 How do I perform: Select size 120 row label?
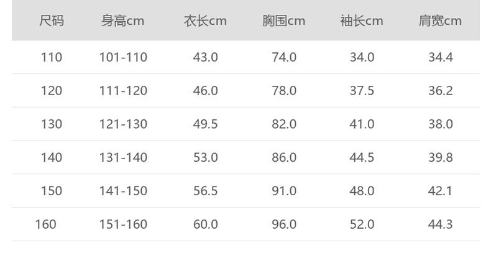click(52, 91)
